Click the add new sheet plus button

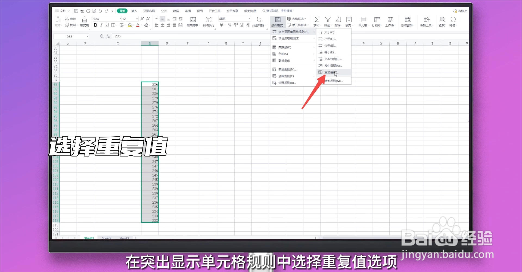click(x=135, y=238)
